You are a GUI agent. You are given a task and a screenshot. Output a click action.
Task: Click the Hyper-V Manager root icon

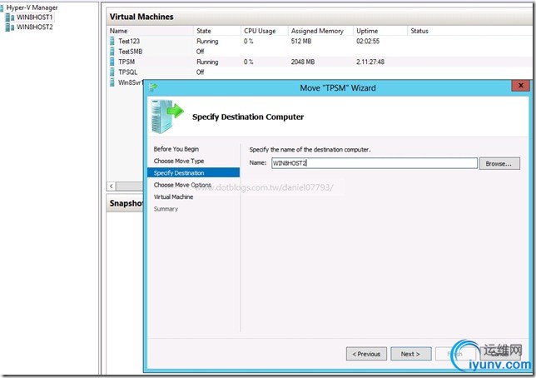click(x=2, y=7)
